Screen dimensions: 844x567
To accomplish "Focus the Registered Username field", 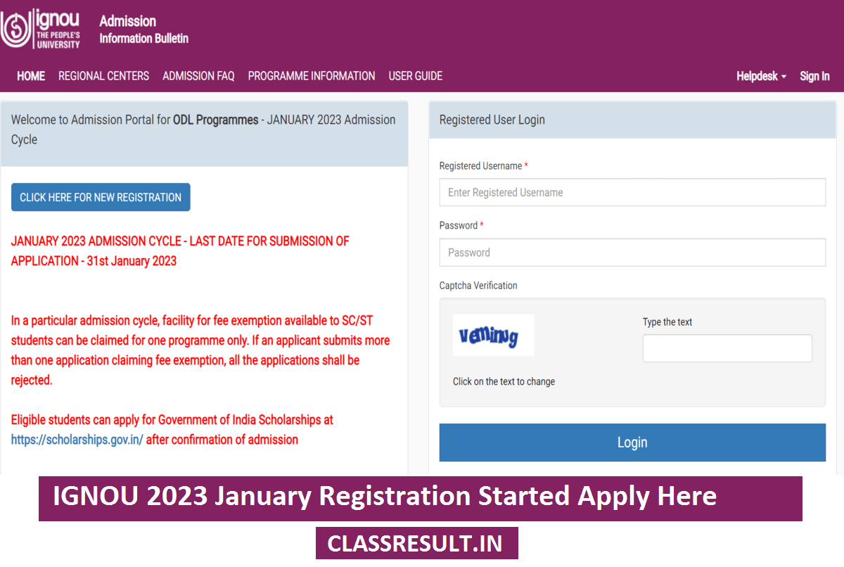I will (x=632, y=192).
